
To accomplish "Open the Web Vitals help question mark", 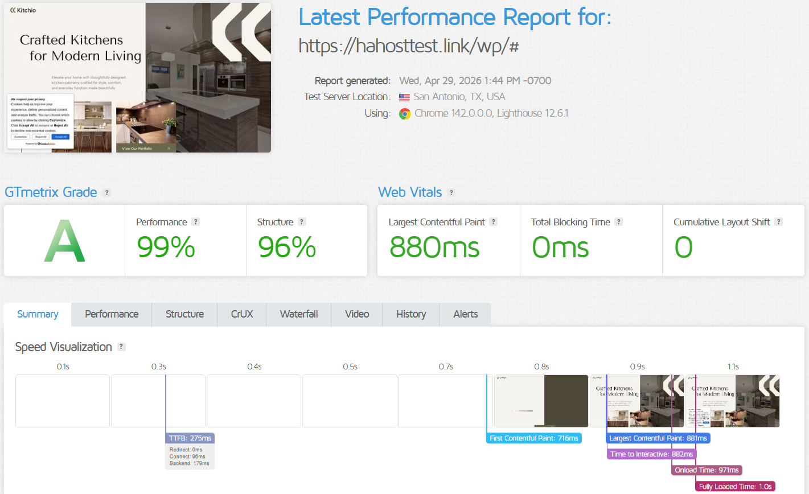I will (x=451, y=193).
